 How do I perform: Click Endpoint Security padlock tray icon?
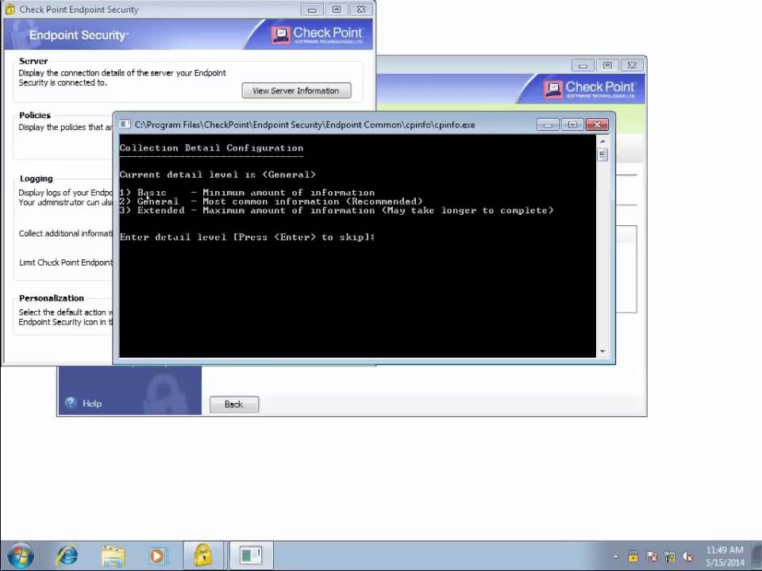[x=633, y=557]
